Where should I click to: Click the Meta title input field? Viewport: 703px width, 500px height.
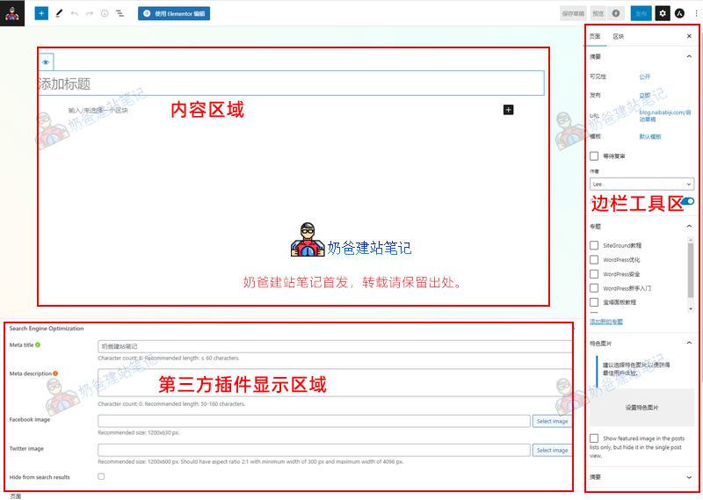335,346
